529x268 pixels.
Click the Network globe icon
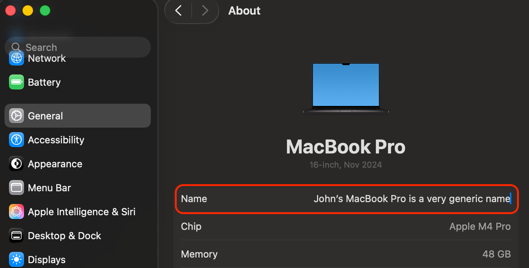coord(17,58)
